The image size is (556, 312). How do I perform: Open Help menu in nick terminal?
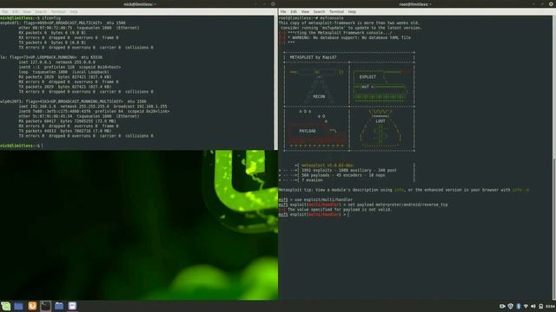tap(73, 11)
